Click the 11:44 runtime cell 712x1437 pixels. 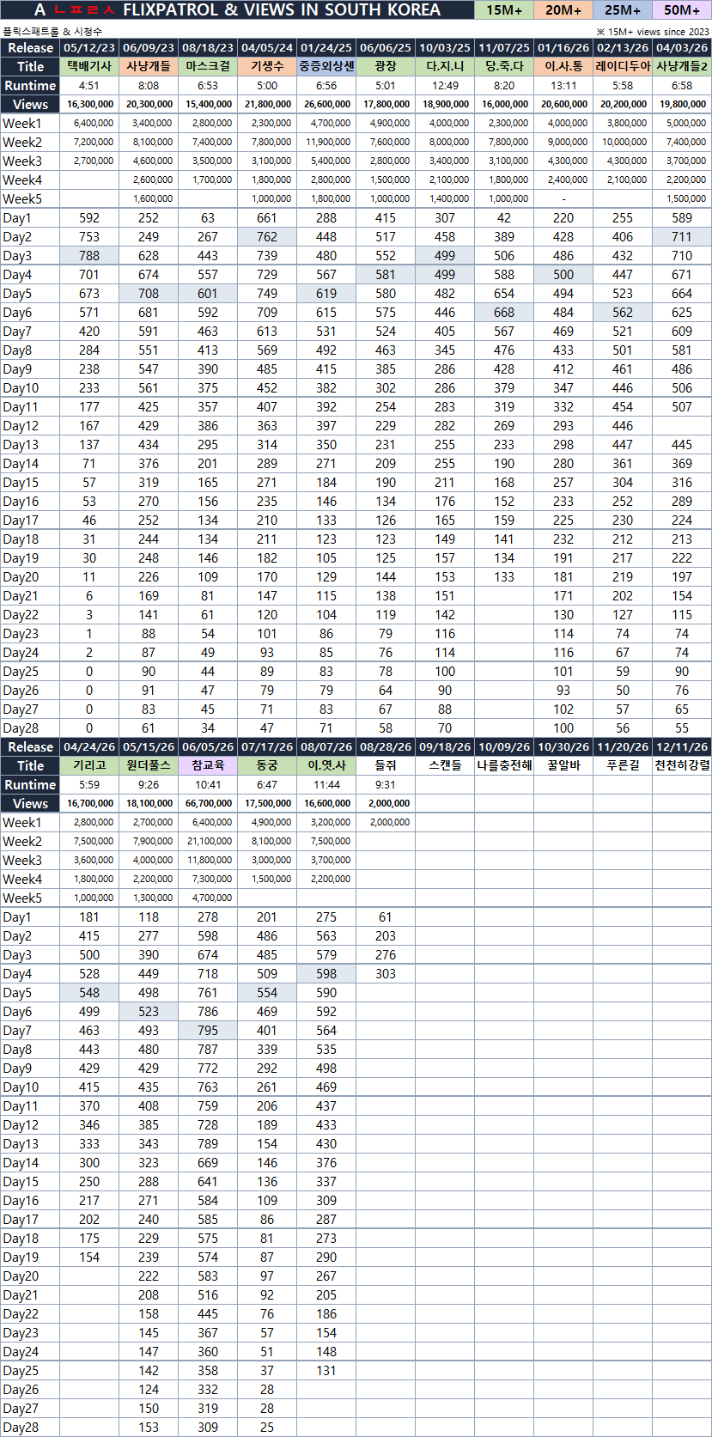(326, 784)
